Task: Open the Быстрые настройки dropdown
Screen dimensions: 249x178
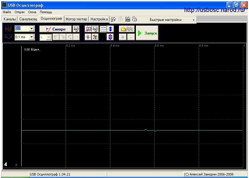Action: coord(194,20)
